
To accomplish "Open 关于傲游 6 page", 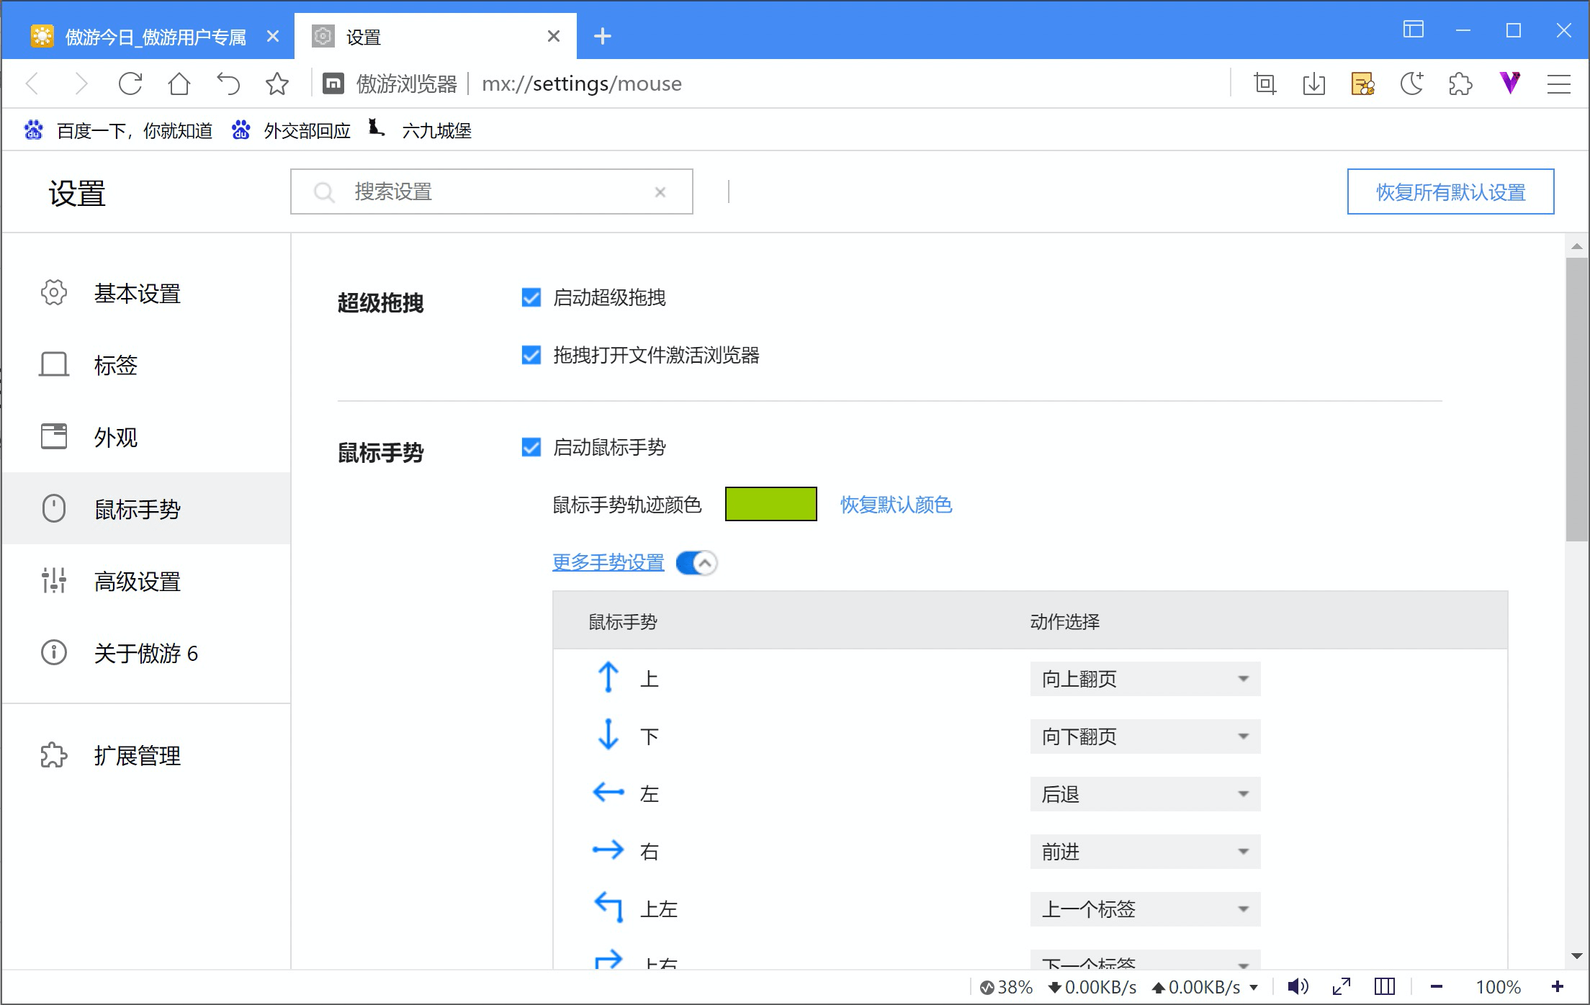I will [x=146, y=653].
